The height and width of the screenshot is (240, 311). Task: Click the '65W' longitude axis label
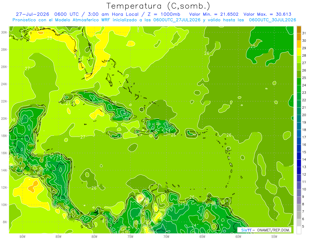[202, 237]
